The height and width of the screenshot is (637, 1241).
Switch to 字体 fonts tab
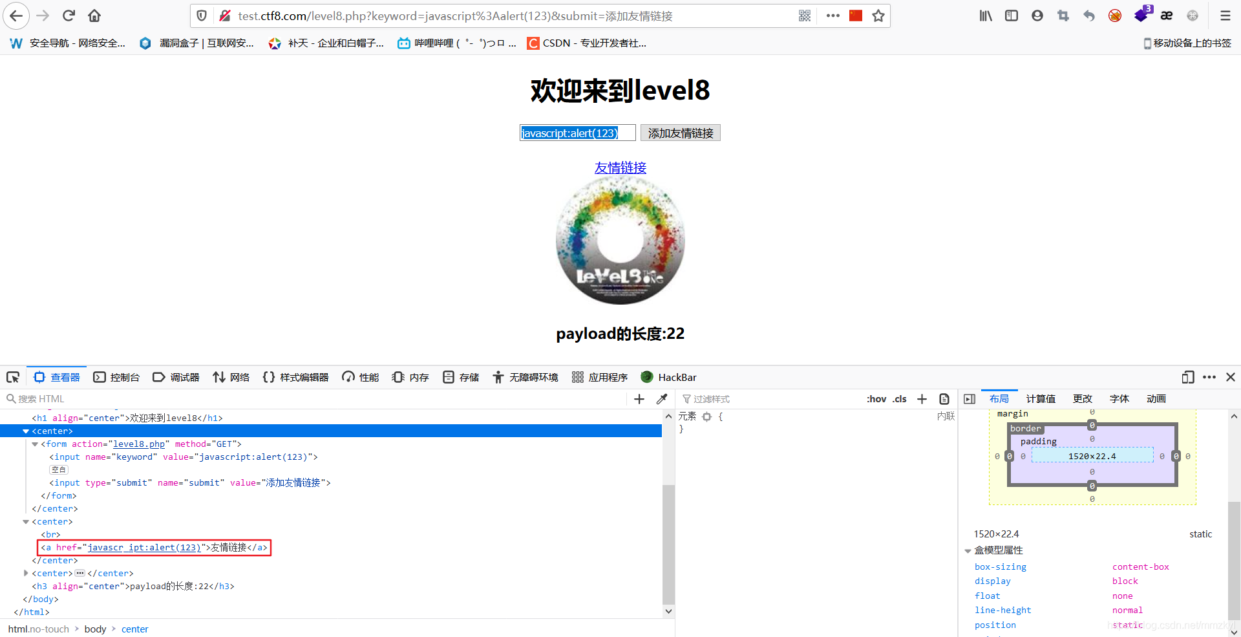coord(1119,399)
